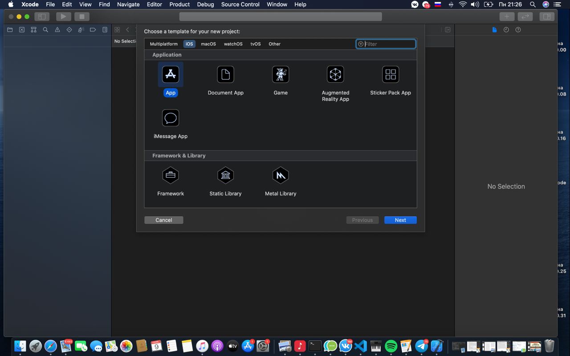570x356 pixels.
Task: Choose the Metal Library template
Action: pyautogui.click(x=281, y=175)
